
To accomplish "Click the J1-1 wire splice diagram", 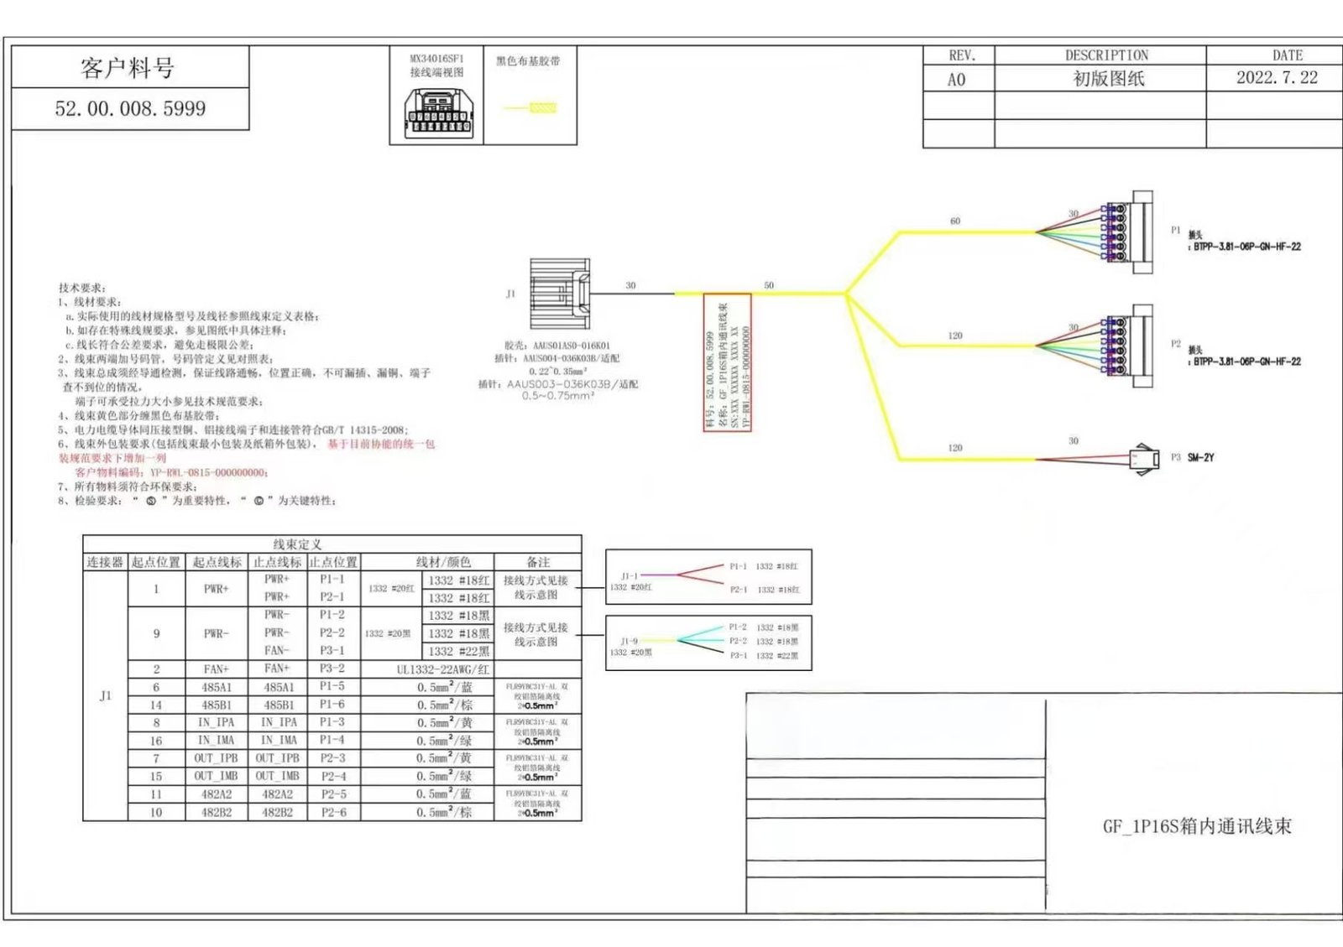I will coord(708,577).
